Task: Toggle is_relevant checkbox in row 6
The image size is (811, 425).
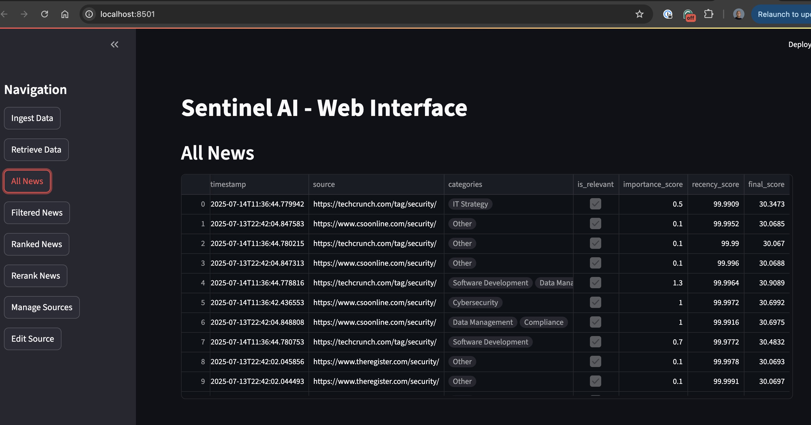Action: 595,322
